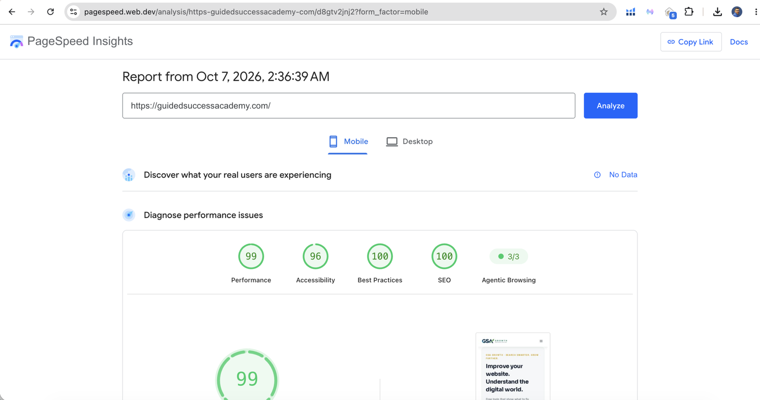The width and height of the screenshot is (760, 400).
Task: Open the extension with the 5 badge
Action: [x=670, y=12]
